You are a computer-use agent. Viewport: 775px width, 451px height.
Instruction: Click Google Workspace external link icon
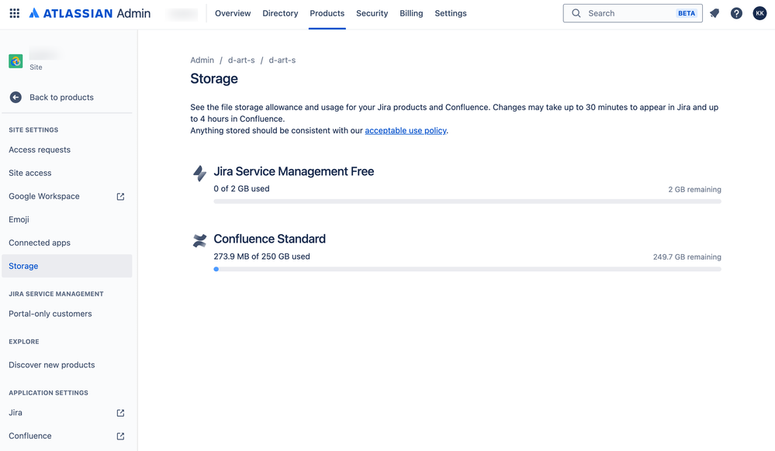[120, 197]
